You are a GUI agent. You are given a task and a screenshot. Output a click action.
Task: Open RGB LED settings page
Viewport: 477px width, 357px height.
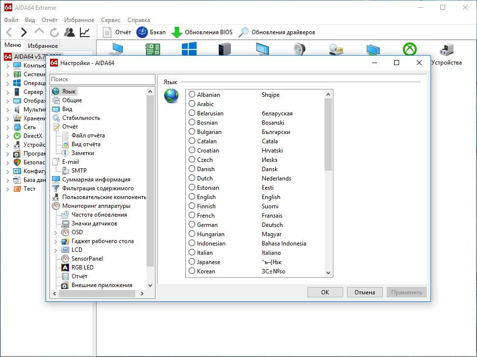tap(82, 268)
